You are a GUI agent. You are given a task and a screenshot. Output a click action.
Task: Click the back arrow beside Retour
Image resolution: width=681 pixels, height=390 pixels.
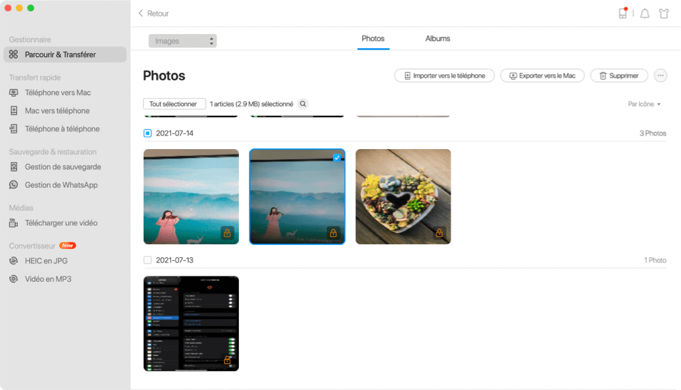pyautogui.click(x=141, y=14)
